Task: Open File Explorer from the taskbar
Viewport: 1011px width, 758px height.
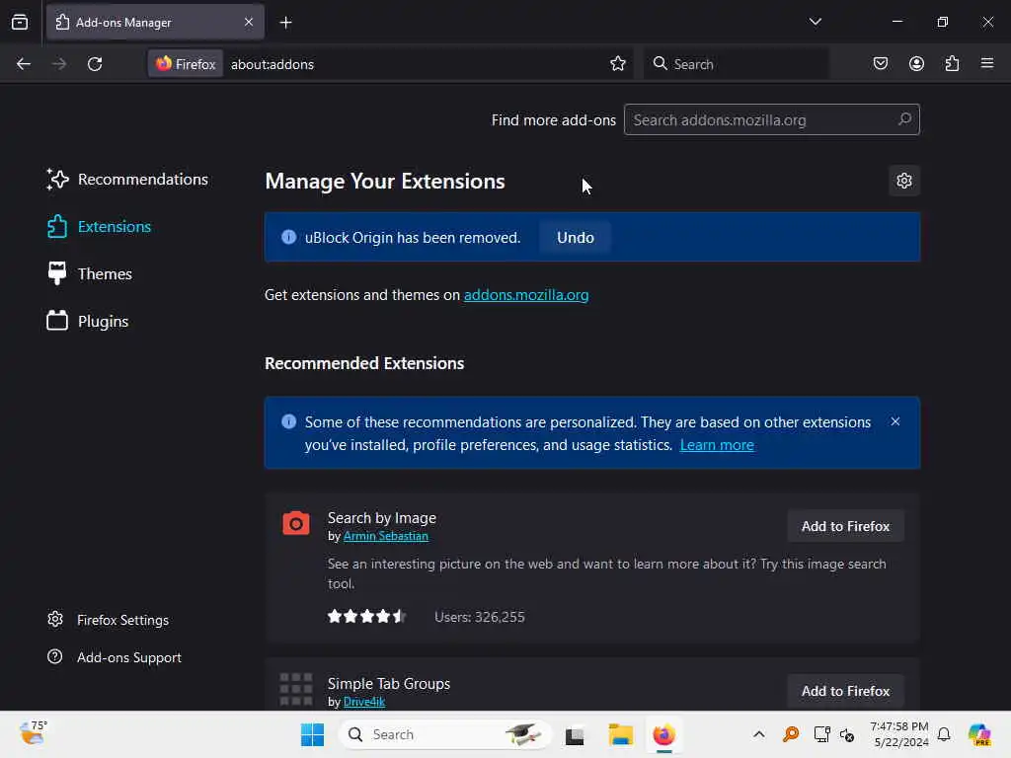Action: pyautogui.click(x=620, y=734)
